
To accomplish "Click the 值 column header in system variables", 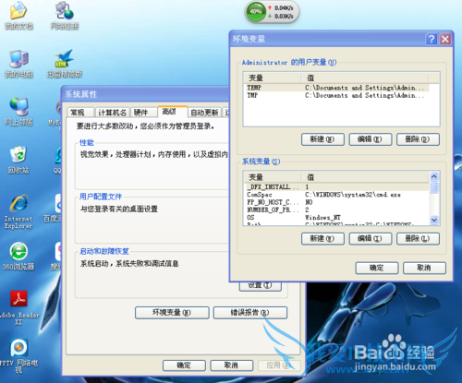I will (x=365, y=177).
